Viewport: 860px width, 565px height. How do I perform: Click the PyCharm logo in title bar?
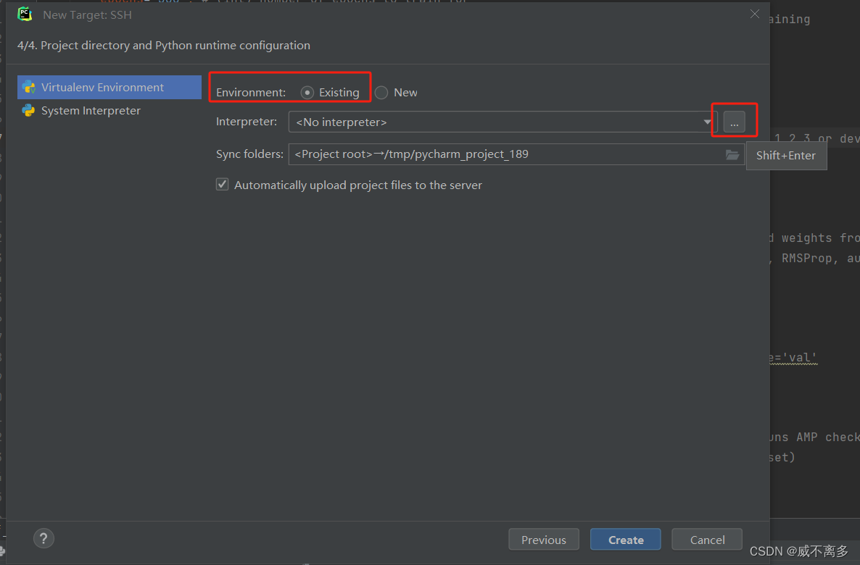(25, 14)
